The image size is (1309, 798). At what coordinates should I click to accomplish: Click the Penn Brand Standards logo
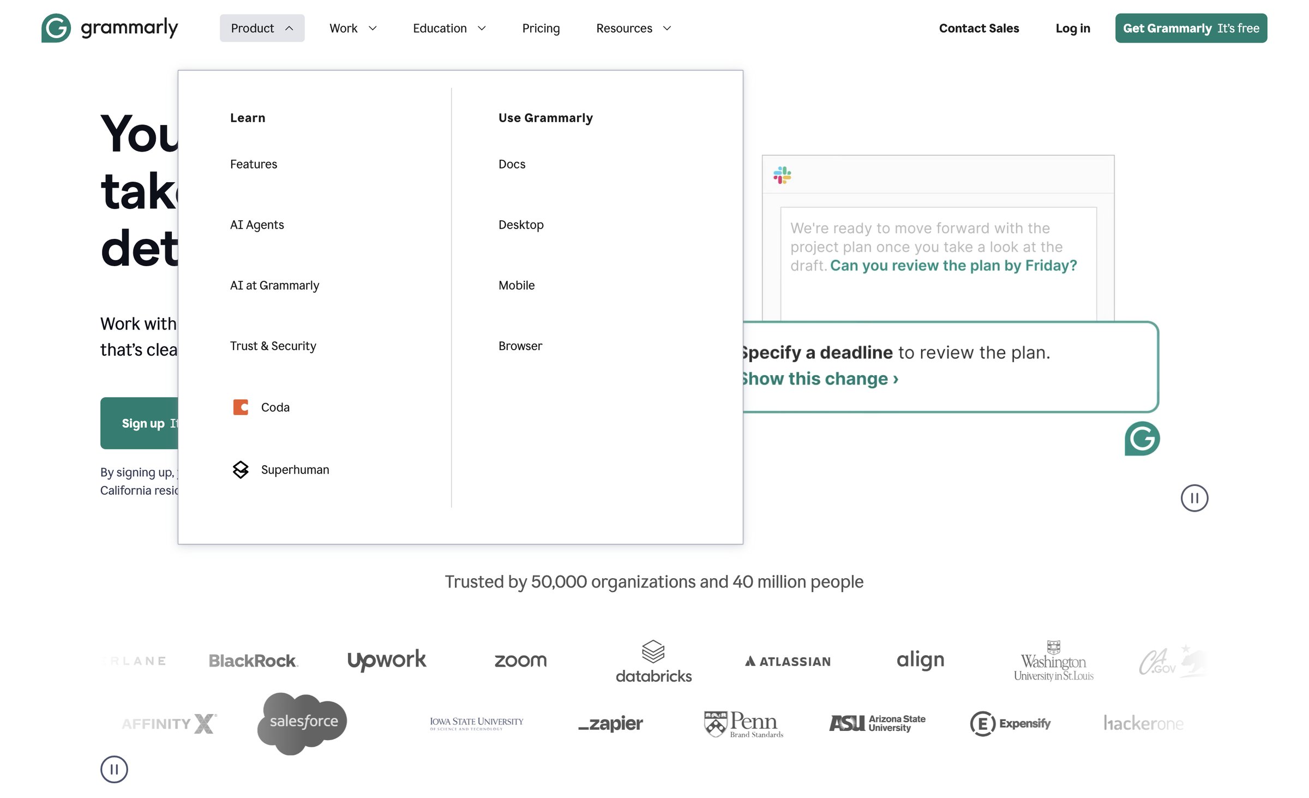pos(743,724)
